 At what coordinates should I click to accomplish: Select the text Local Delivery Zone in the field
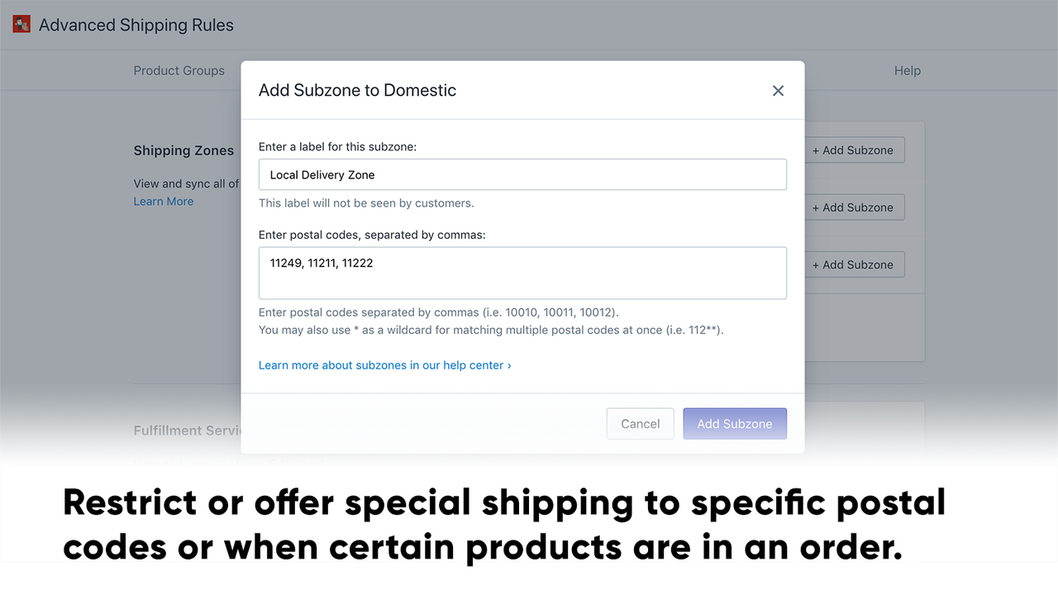(322, 174)
